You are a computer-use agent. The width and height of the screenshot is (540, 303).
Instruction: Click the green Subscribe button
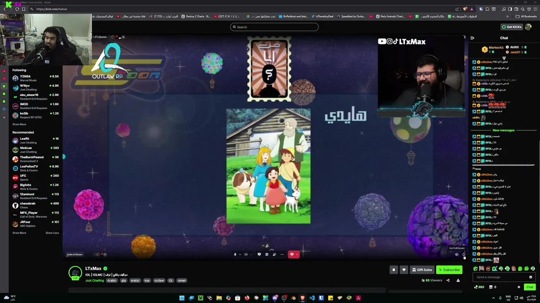pos(449,270)
